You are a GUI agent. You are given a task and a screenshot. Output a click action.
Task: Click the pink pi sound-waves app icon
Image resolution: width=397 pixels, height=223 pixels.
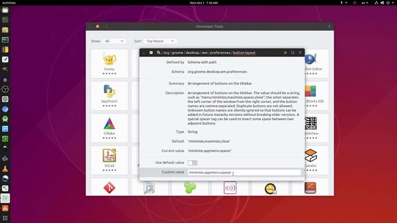pyautogui.click(x=230, y=188)
